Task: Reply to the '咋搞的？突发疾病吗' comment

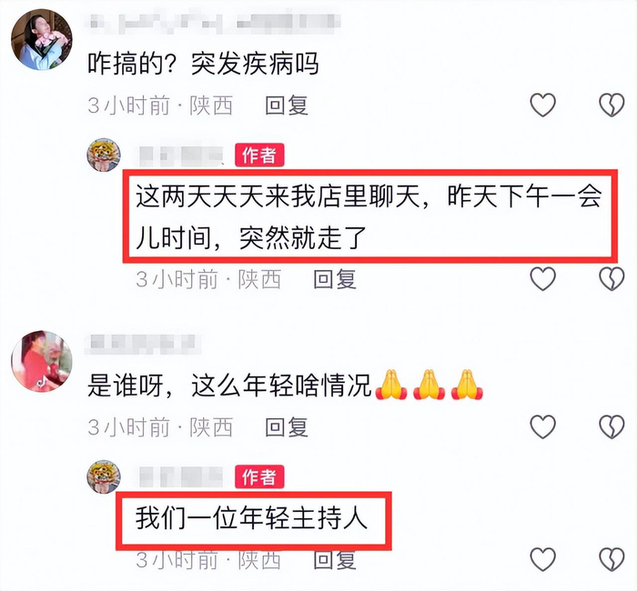Action: 287,105
